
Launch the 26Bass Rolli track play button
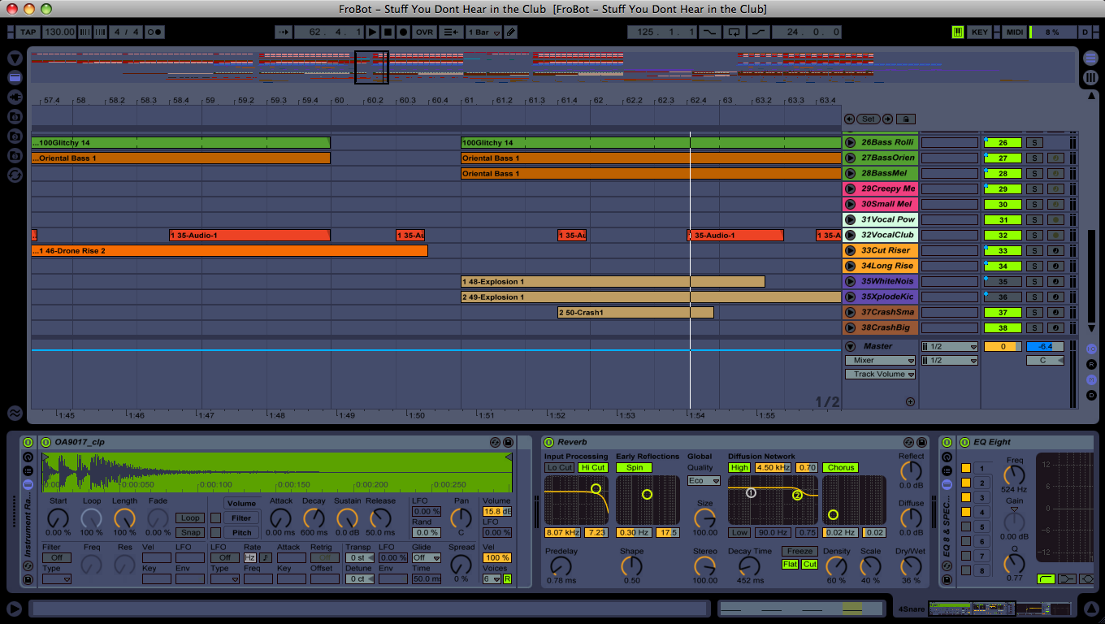(x=851, y=142)
